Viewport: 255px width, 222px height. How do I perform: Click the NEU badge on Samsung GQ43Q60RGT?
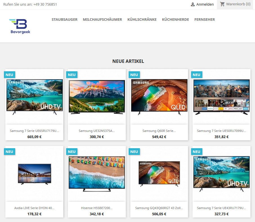(x=134, y=152)
